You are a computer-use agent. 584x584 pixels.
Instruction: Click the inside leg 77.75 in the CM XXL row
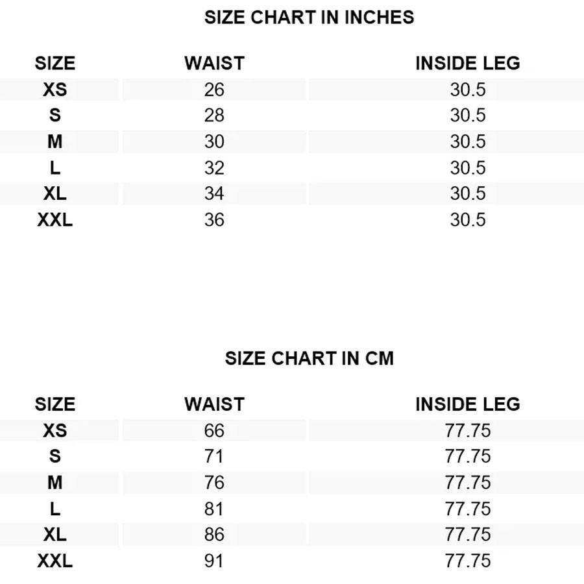point(467,561)
